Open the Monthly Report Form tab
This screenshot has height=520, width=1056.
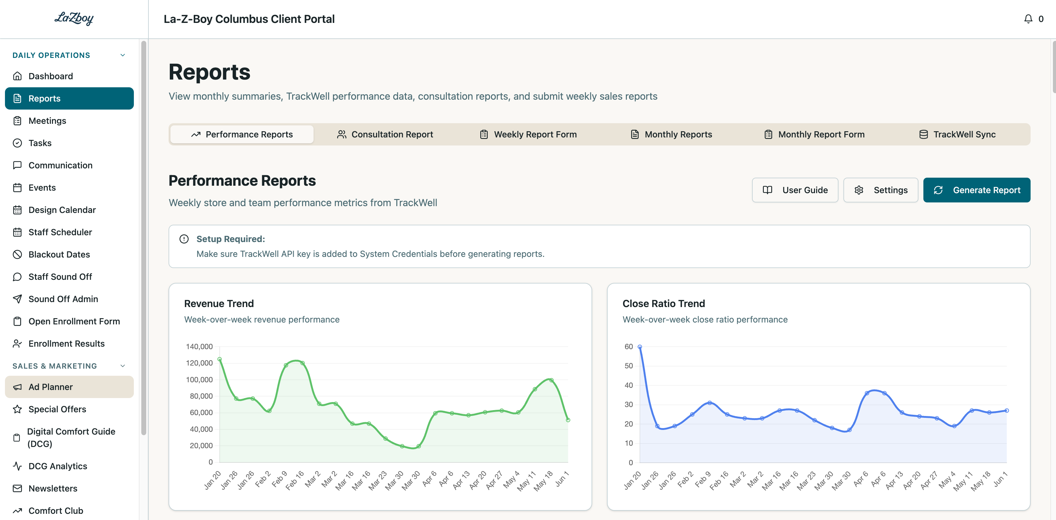[x=814, y=134]
